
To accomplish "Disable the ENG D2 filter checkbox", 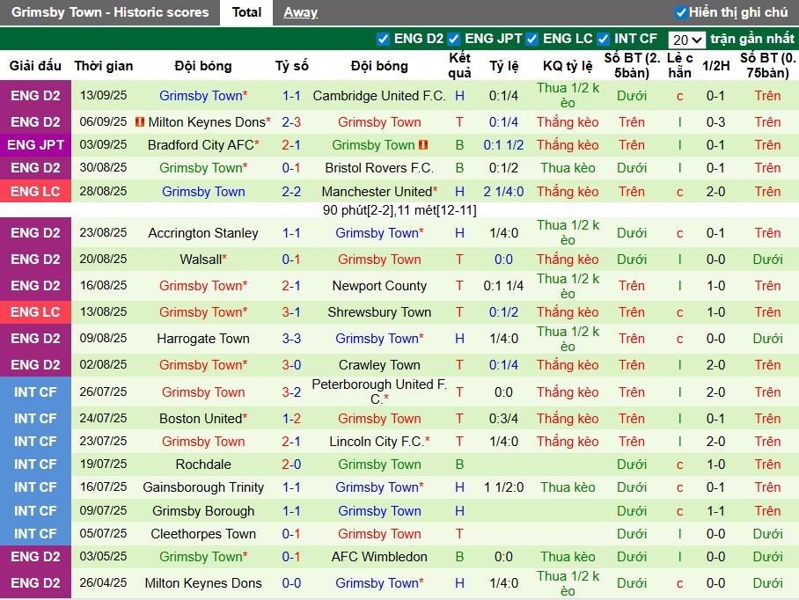I will coord(384,39).
